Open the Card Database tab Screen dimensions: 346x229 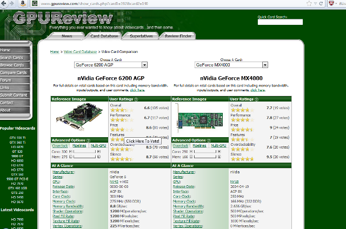pyautogui.click(x=104, y=36)
